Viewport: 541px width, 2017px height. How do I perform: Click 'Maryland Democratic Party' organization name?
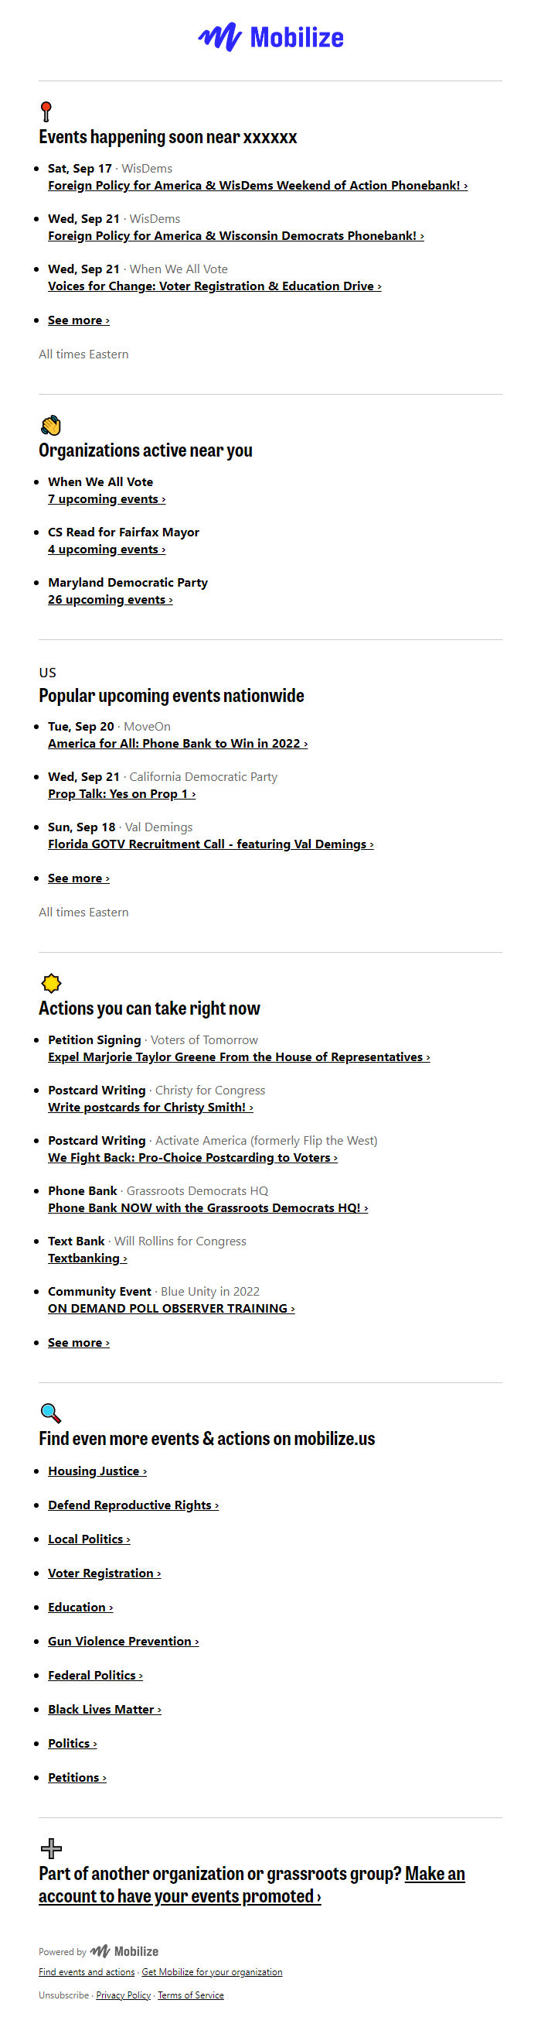(x=128, y=582)
